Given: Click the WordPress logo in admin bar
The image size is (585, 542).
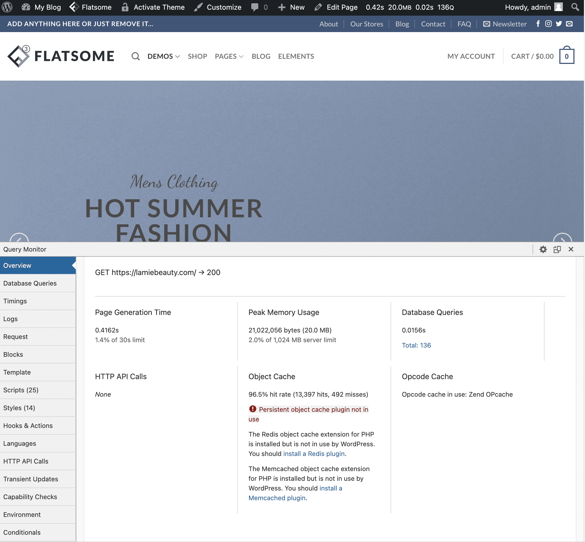Looking at the screenshot, I should [7, 7].
